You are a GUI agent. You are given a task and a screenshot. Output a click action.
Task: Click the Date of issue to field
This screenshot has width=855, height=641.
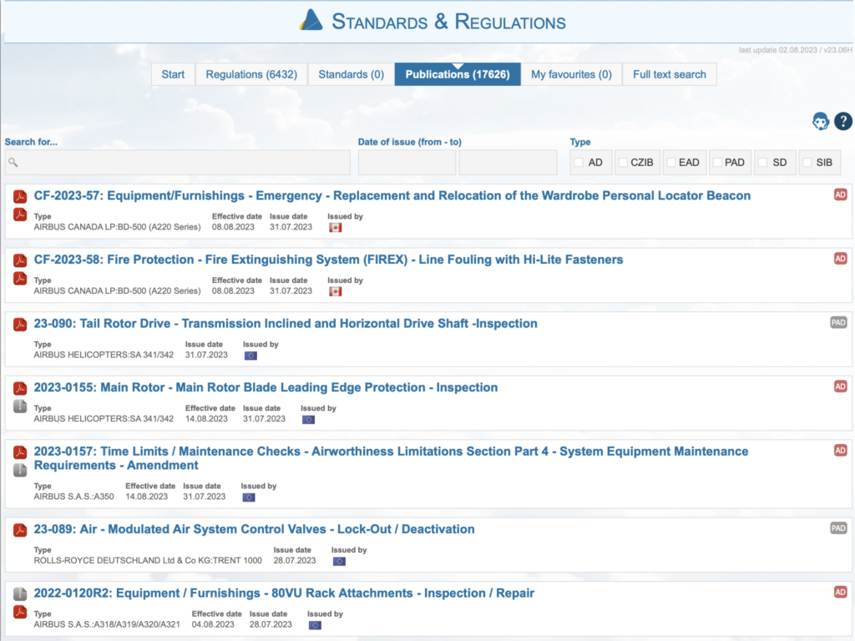point(508,163)
